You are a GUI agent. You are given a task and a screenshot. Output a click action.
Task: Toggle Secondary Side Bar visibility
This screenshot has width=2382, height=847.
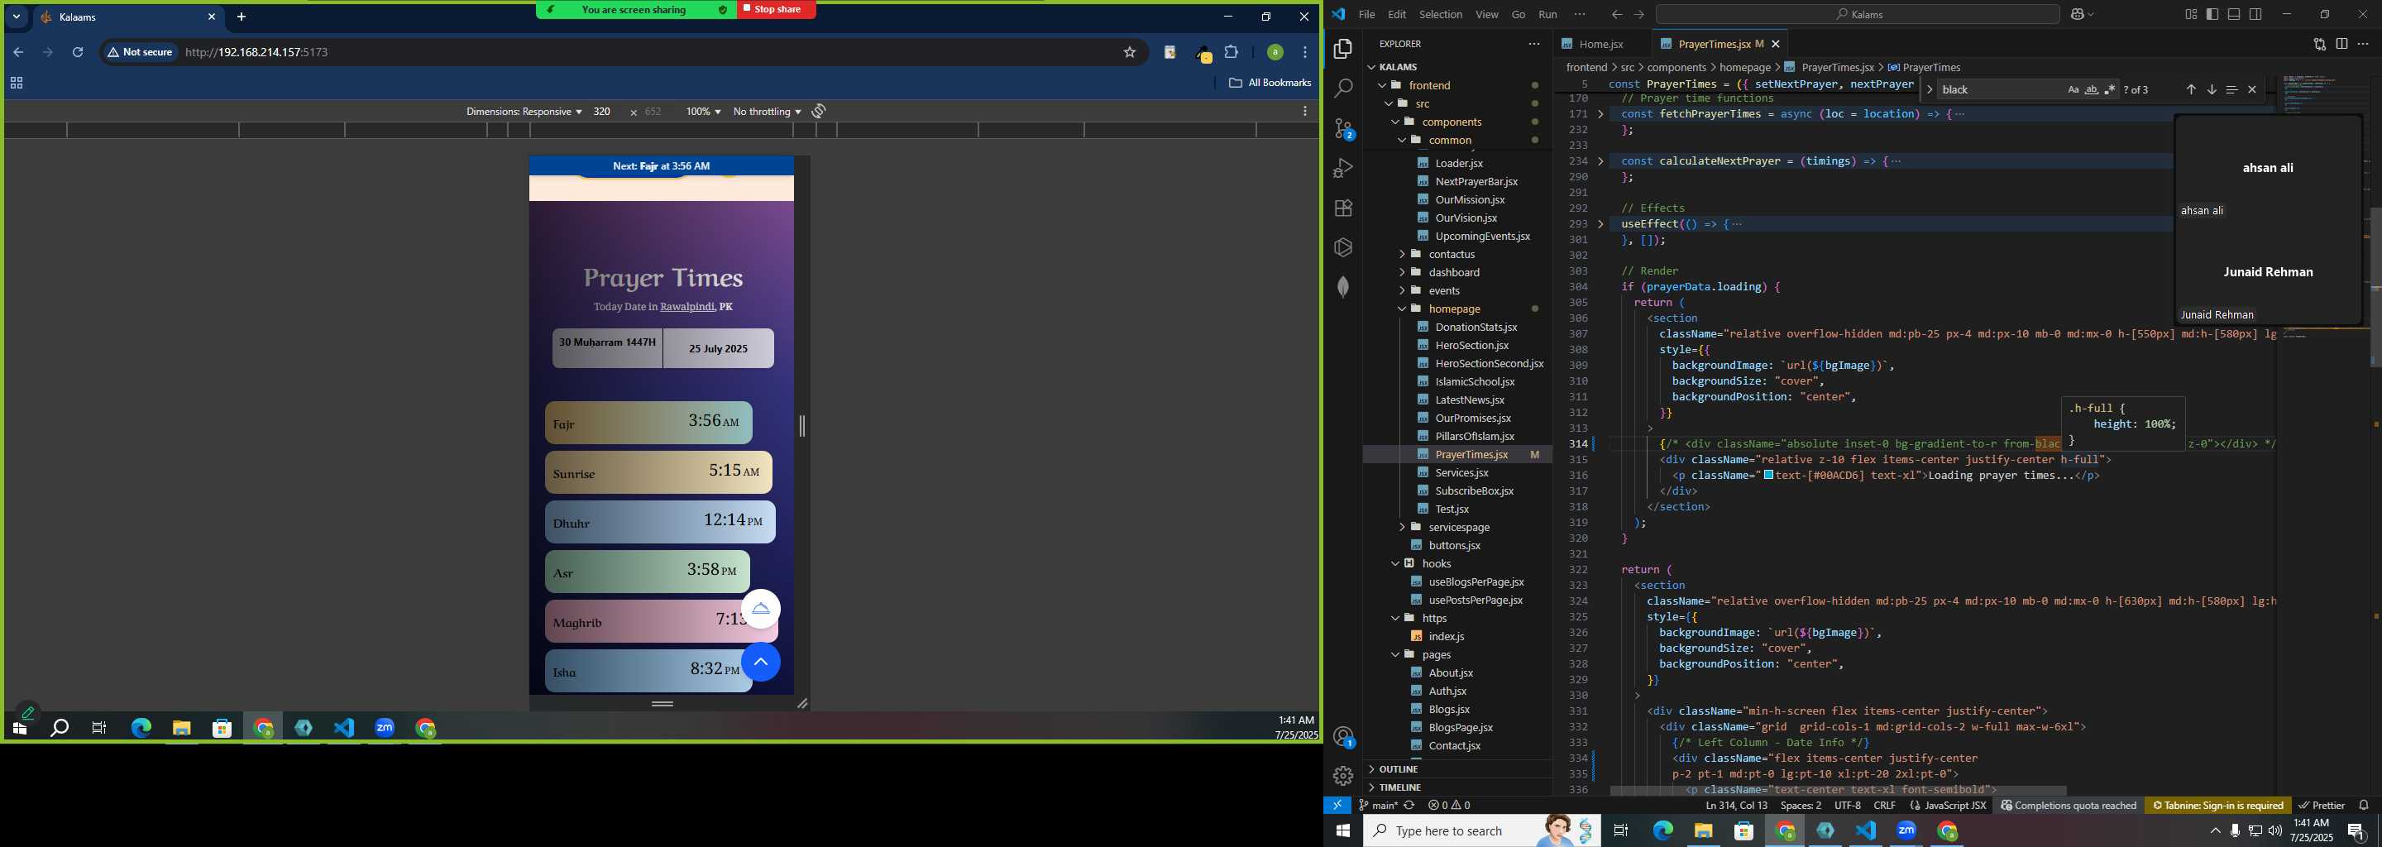(x=2256, y=14)
